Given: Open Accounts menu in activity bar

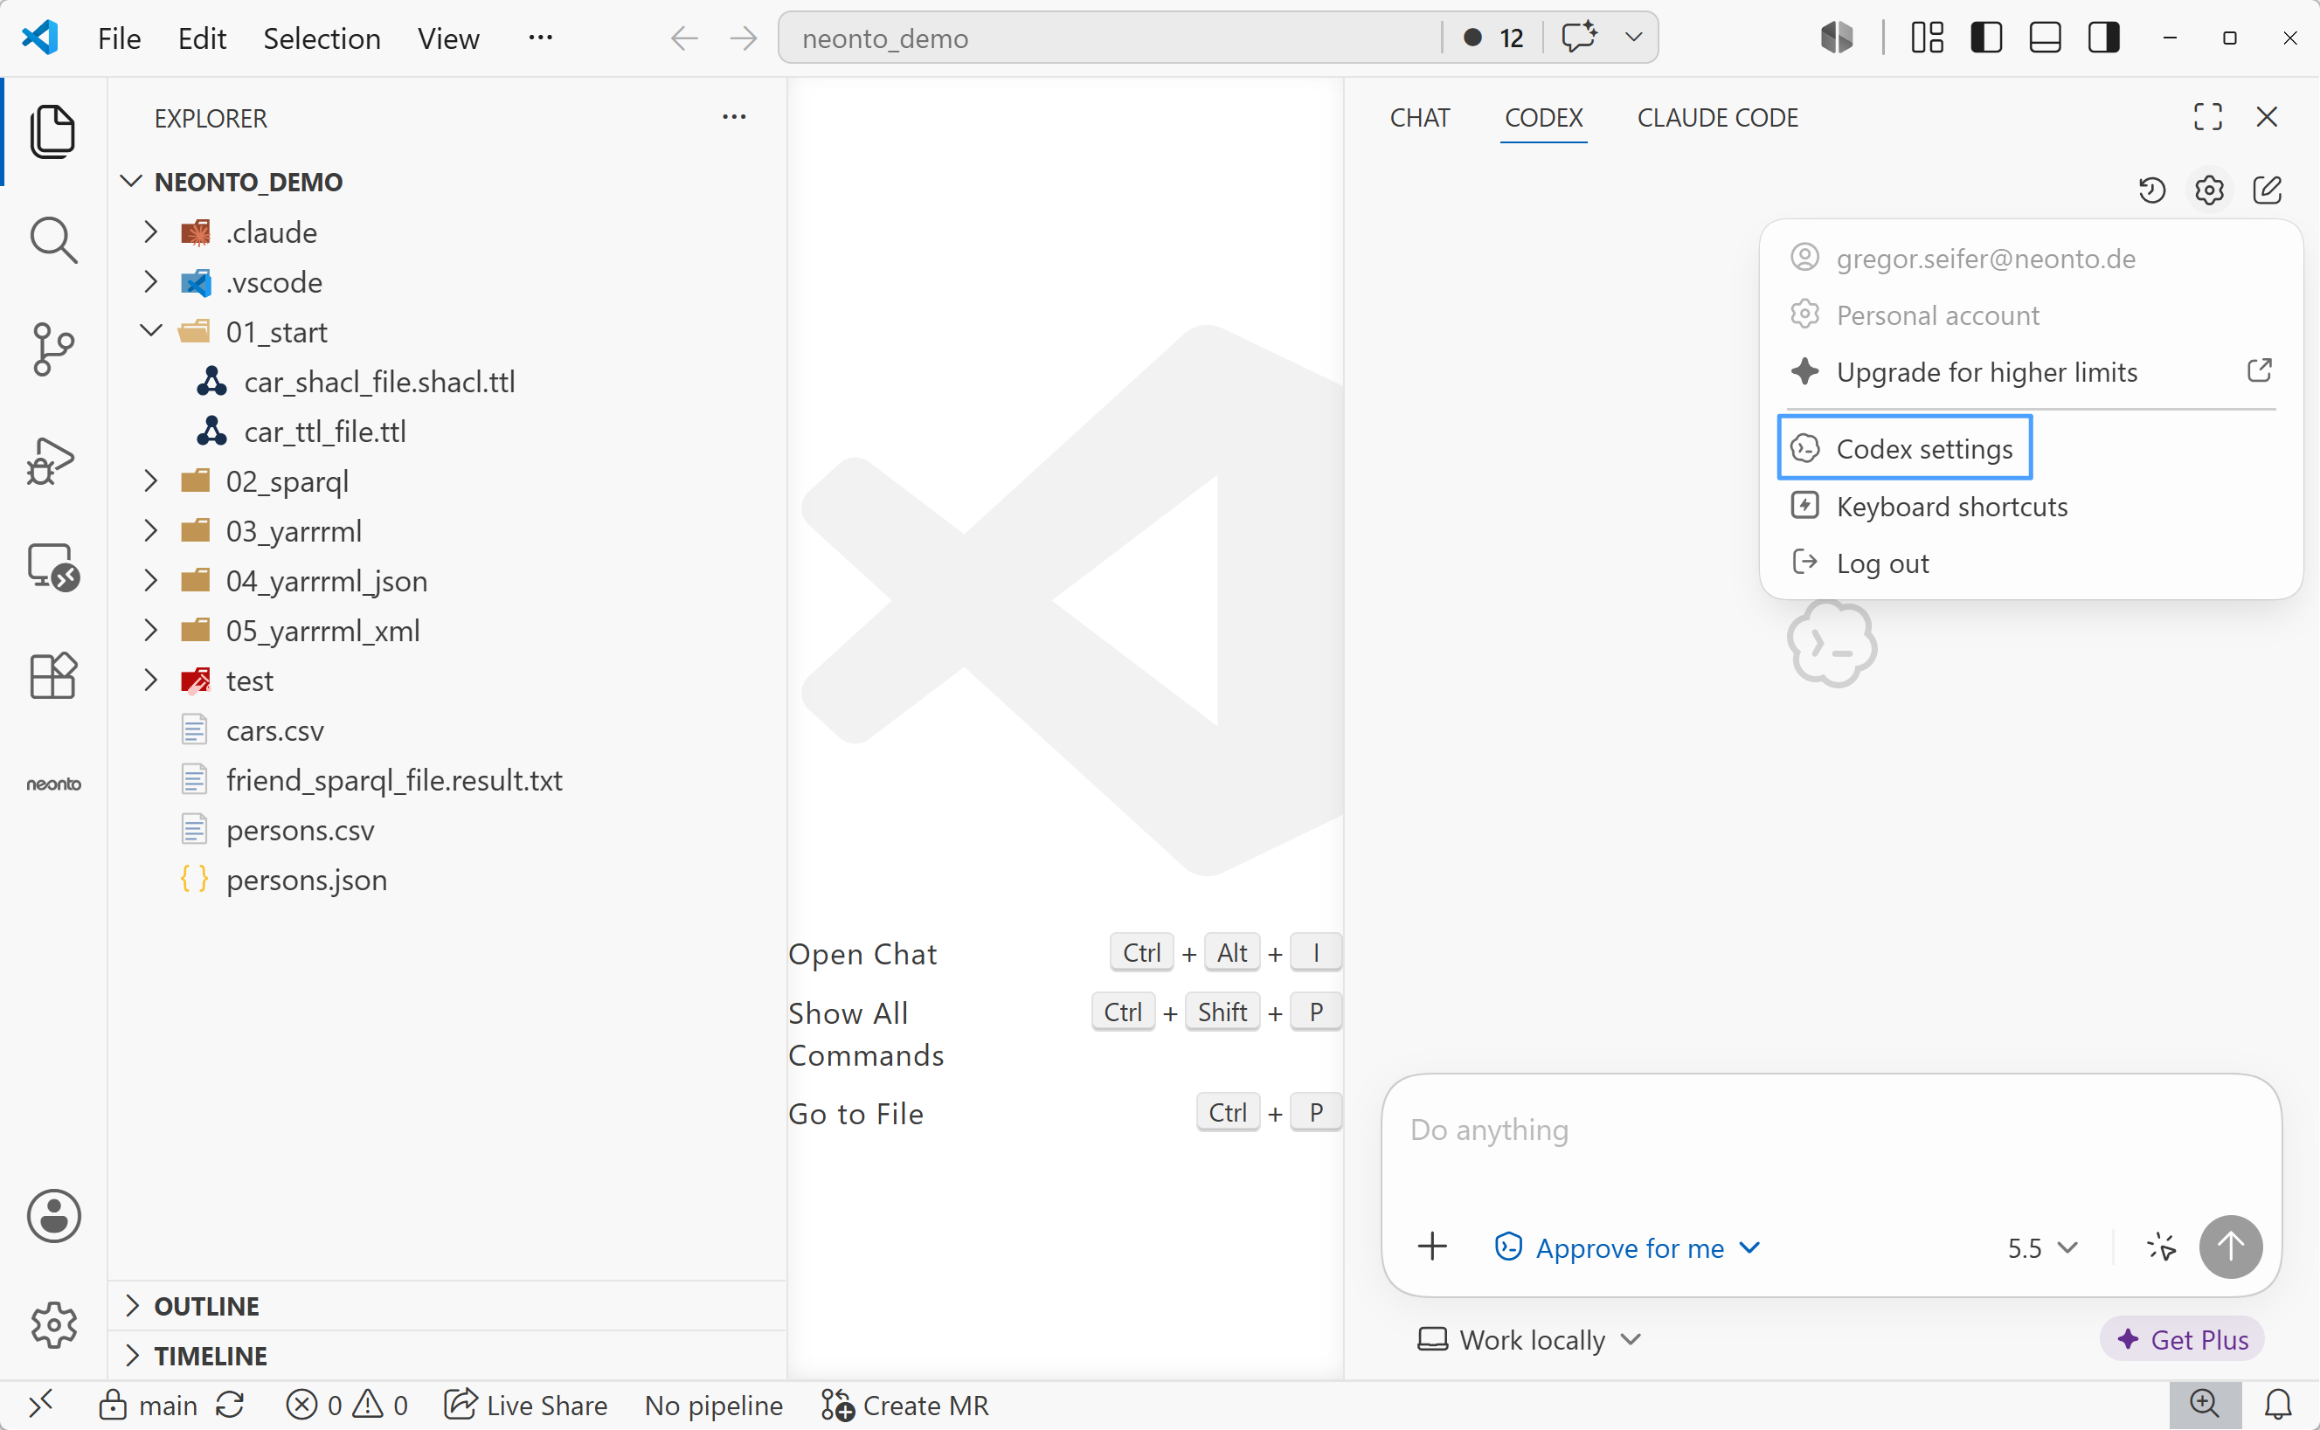Looking at the screenshot, I should (54, 1215).
